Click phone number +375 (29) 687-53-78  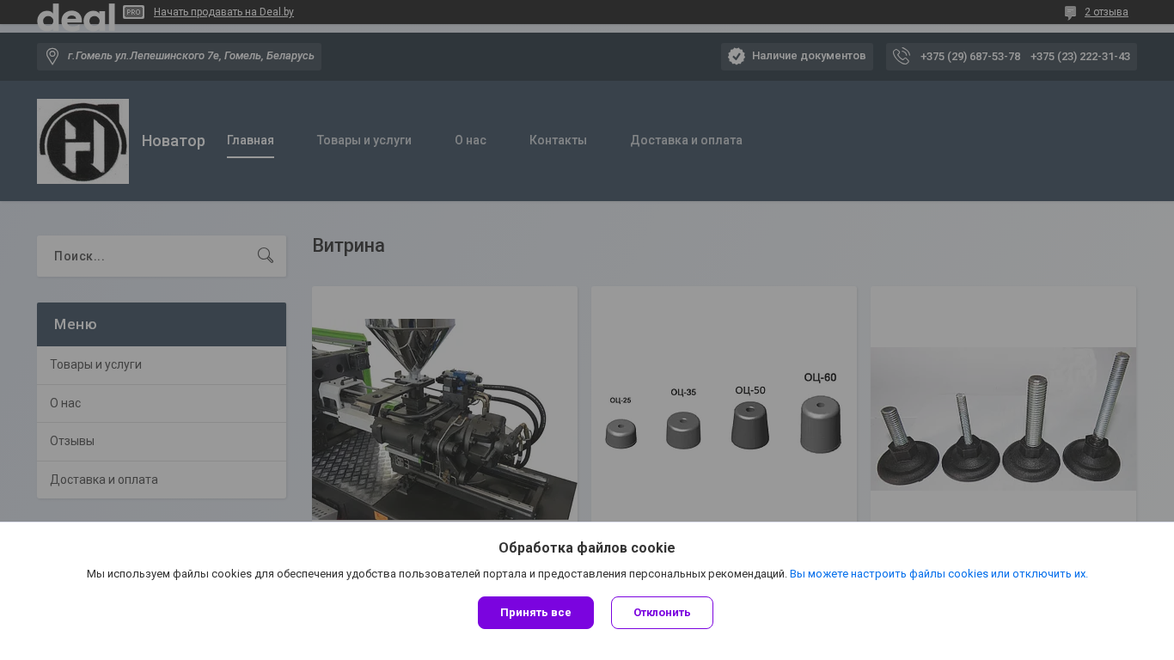tap(970, 57)
